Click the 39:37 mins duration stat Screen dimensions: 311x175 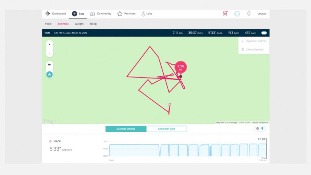coord(196,33)
